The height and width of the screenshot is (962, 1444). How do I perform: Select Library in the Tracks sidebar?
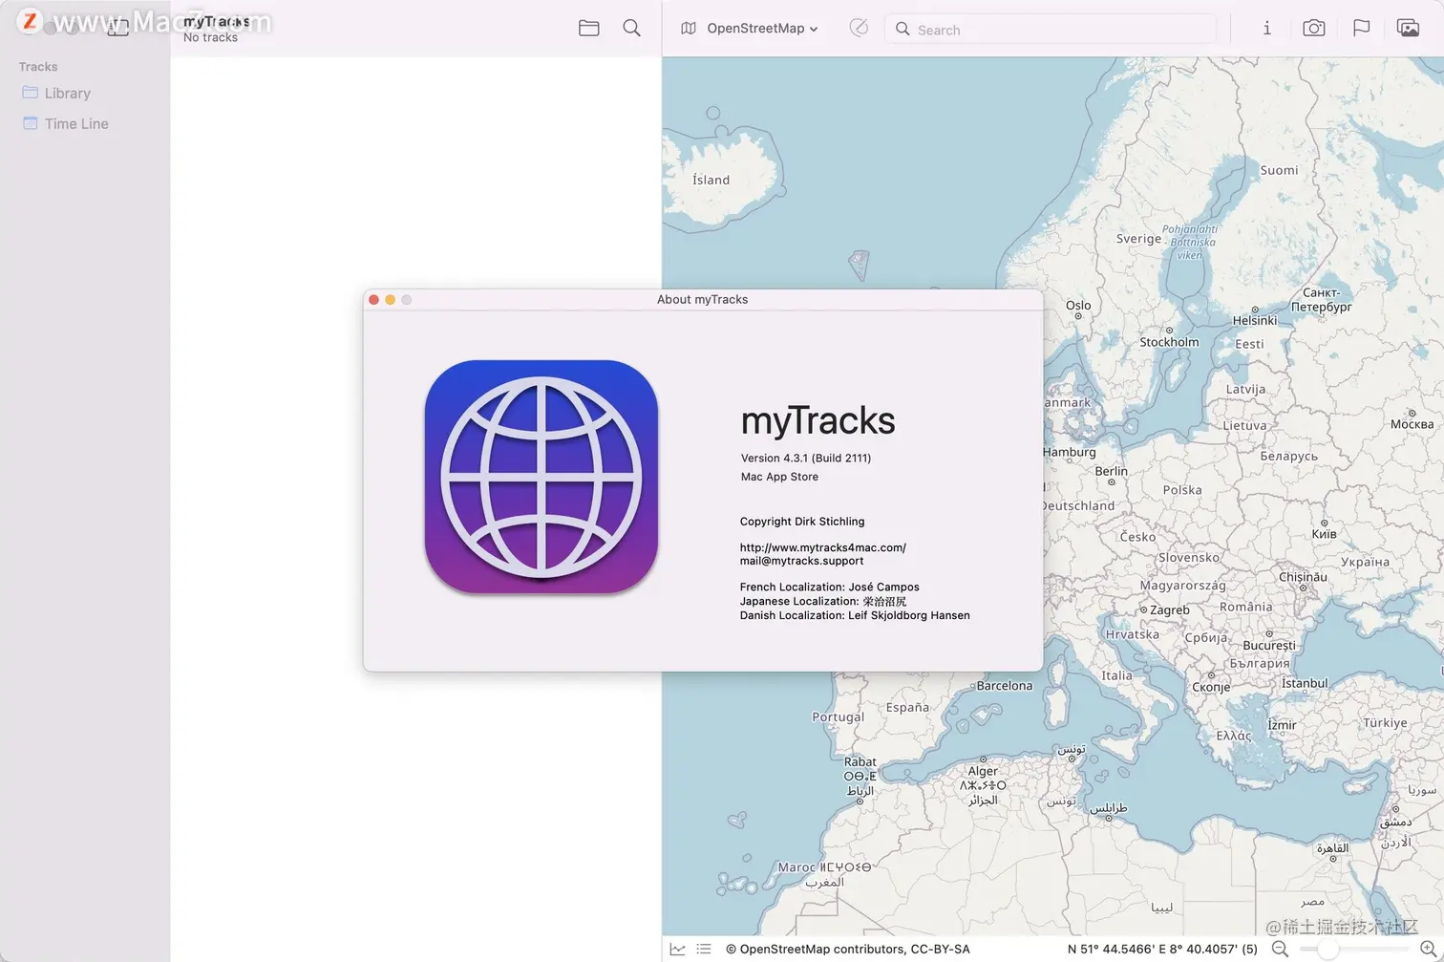(x=67, y=94)
